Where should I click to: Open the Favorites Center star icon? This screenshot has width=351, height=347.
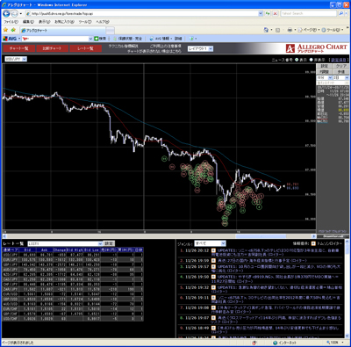[5, 30]
